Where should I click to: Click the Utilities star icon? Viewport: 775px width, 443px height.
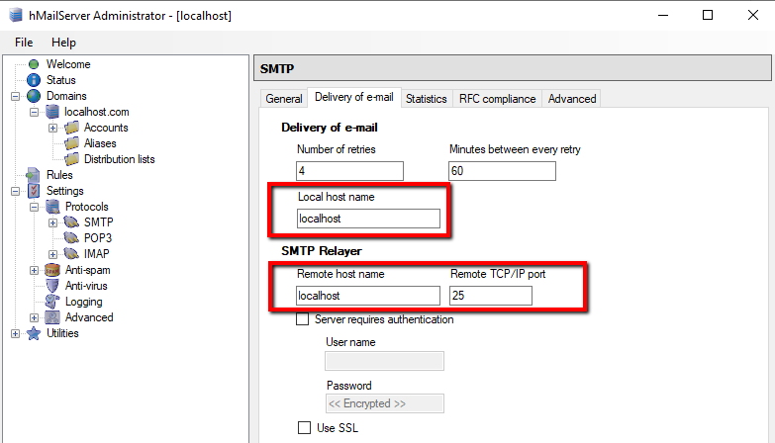point(34,333)
